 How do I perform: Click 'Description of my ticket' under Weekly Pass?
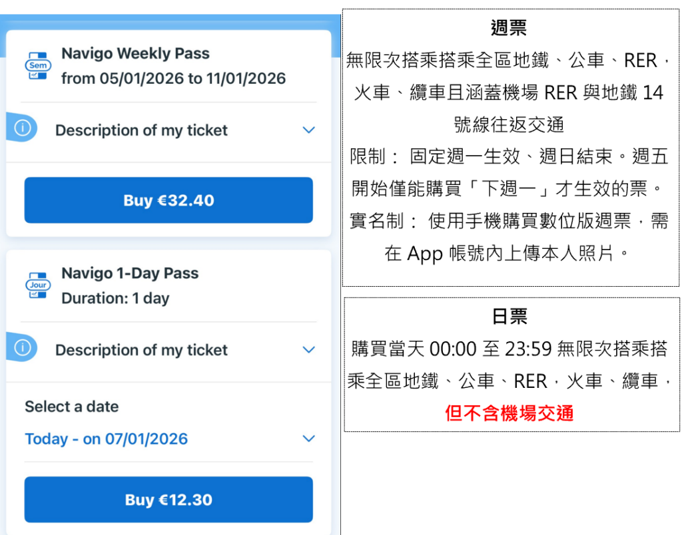pyautogui.click(x=141, y=130)
